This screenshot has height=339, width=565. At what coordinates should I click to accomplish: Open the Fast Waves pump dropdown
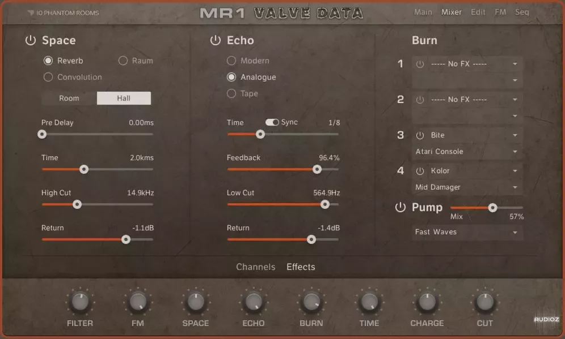point(467,232)
